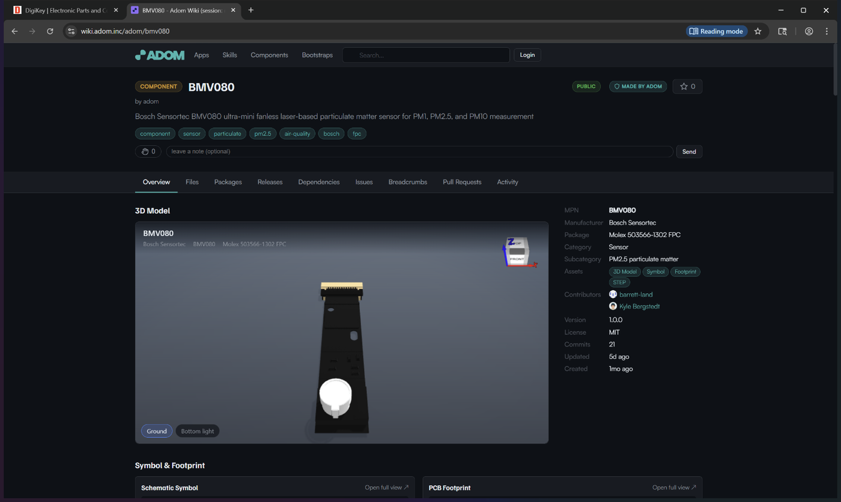Click the BMV080 3D model render

point(342,357)
